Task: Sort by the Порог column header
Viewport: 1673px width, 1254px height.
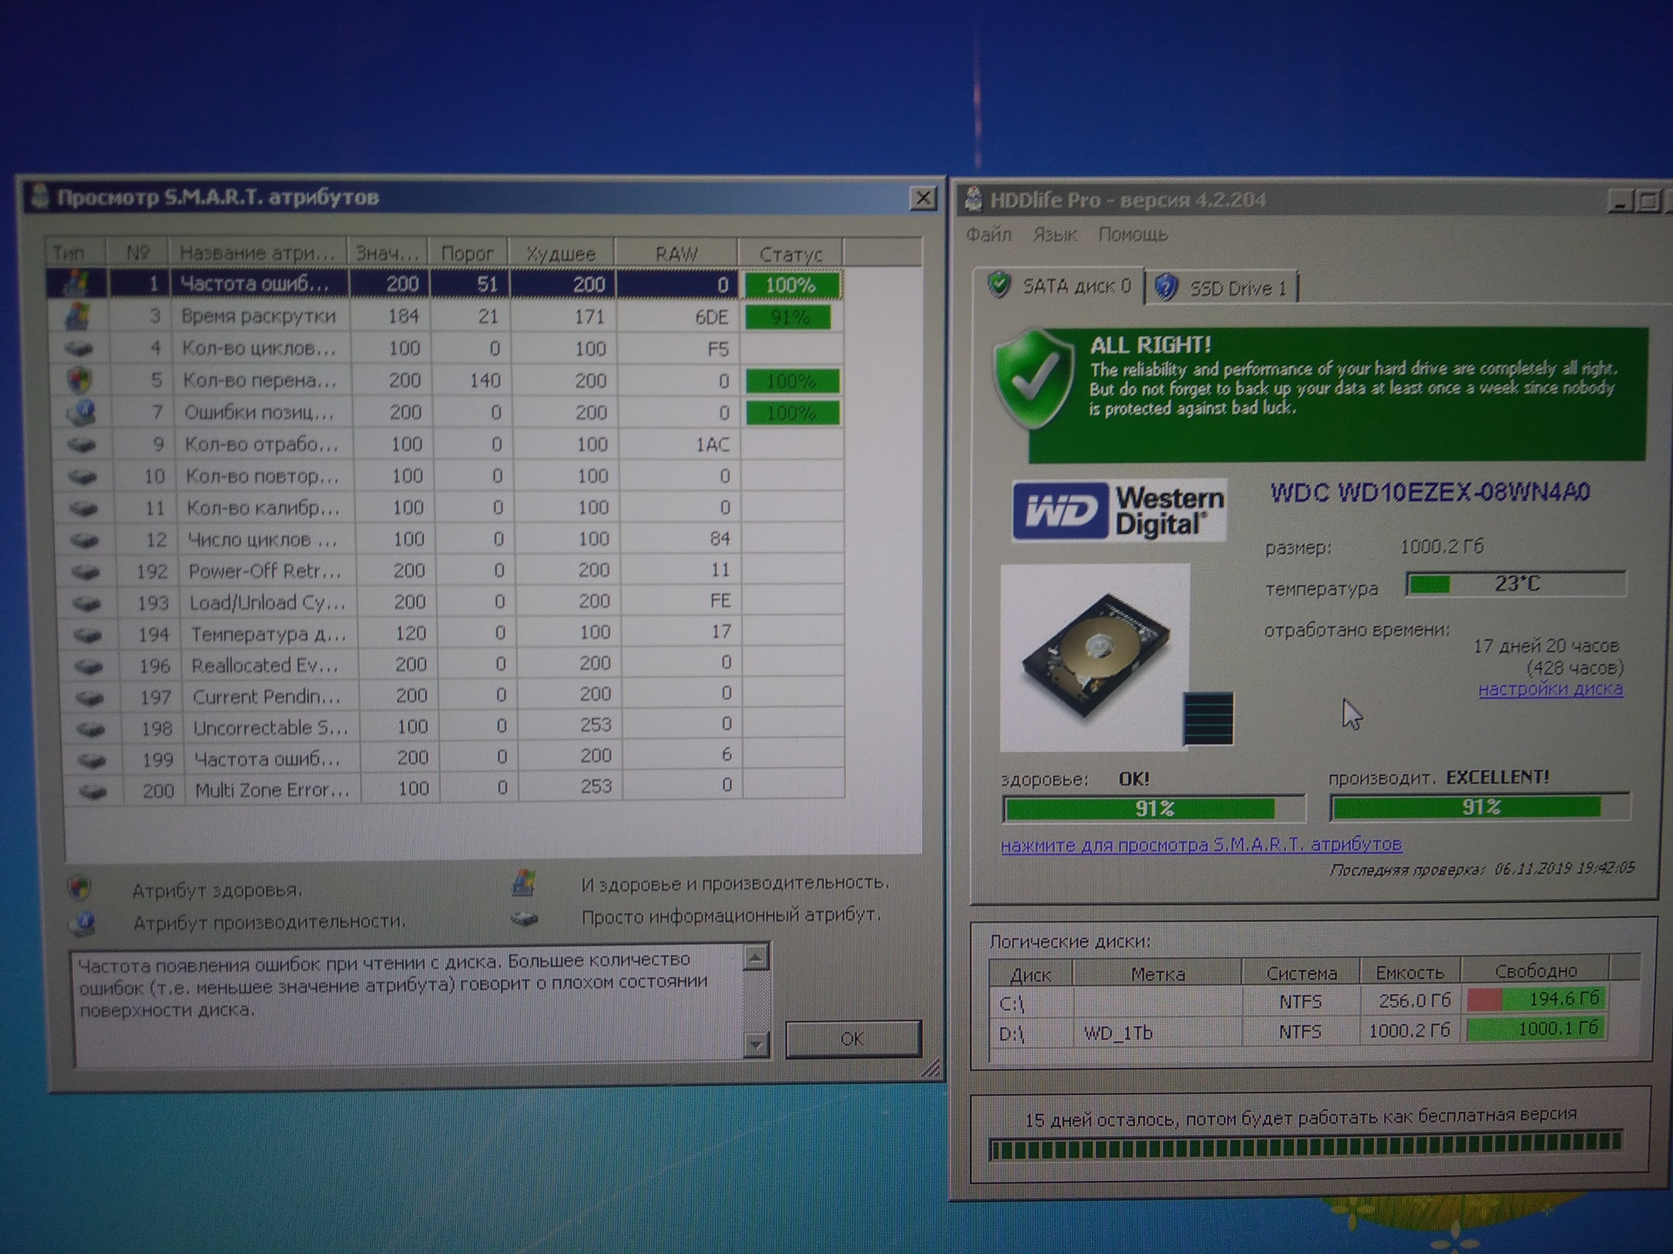Action: [x=467, y=253]
